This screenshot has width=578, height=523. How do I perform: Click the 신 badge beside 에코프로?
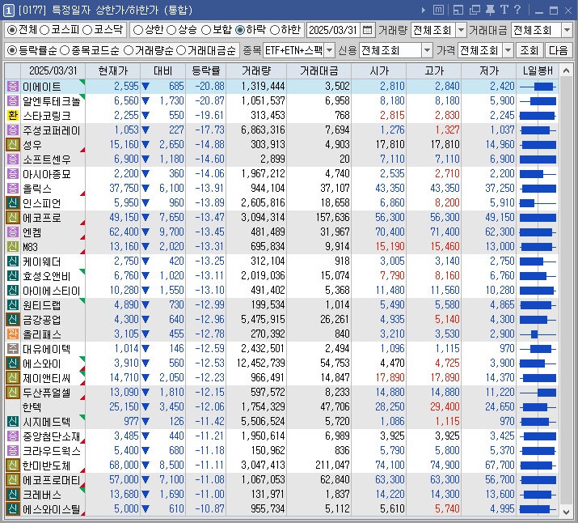click(x=13, y=218)
